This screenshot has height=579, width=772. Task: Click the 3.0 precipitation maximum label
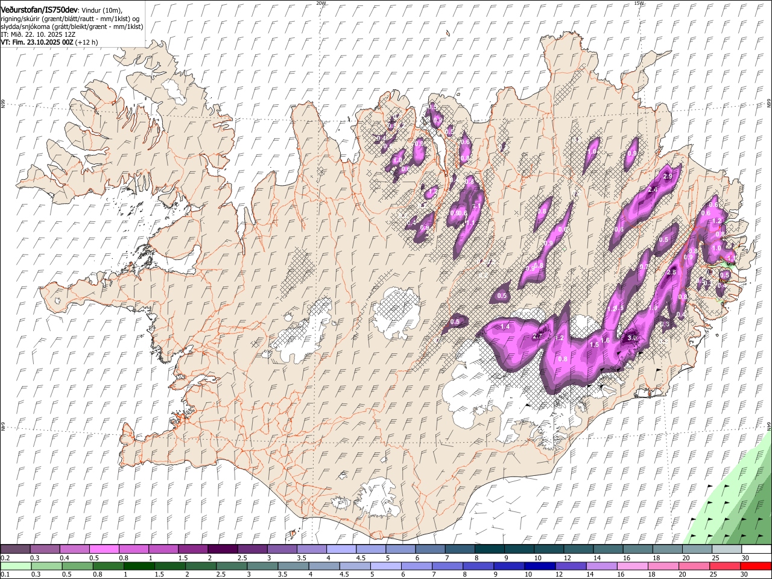pos(633,338)
